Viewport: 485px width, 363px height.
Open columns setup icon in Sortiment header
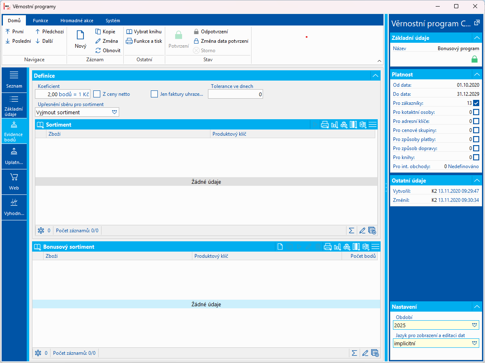(x=353, y=125)
